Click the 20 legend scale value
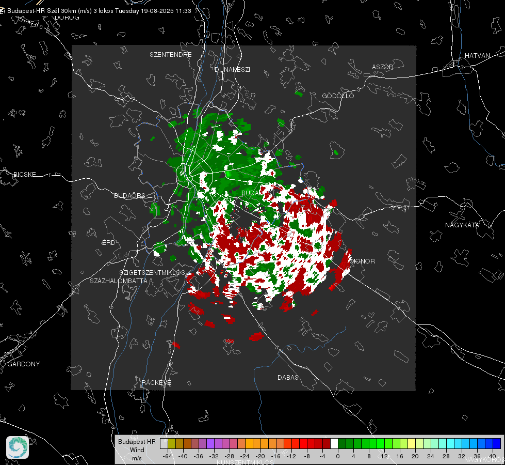The width and height of the screenshot is (505, 465). 415,456
